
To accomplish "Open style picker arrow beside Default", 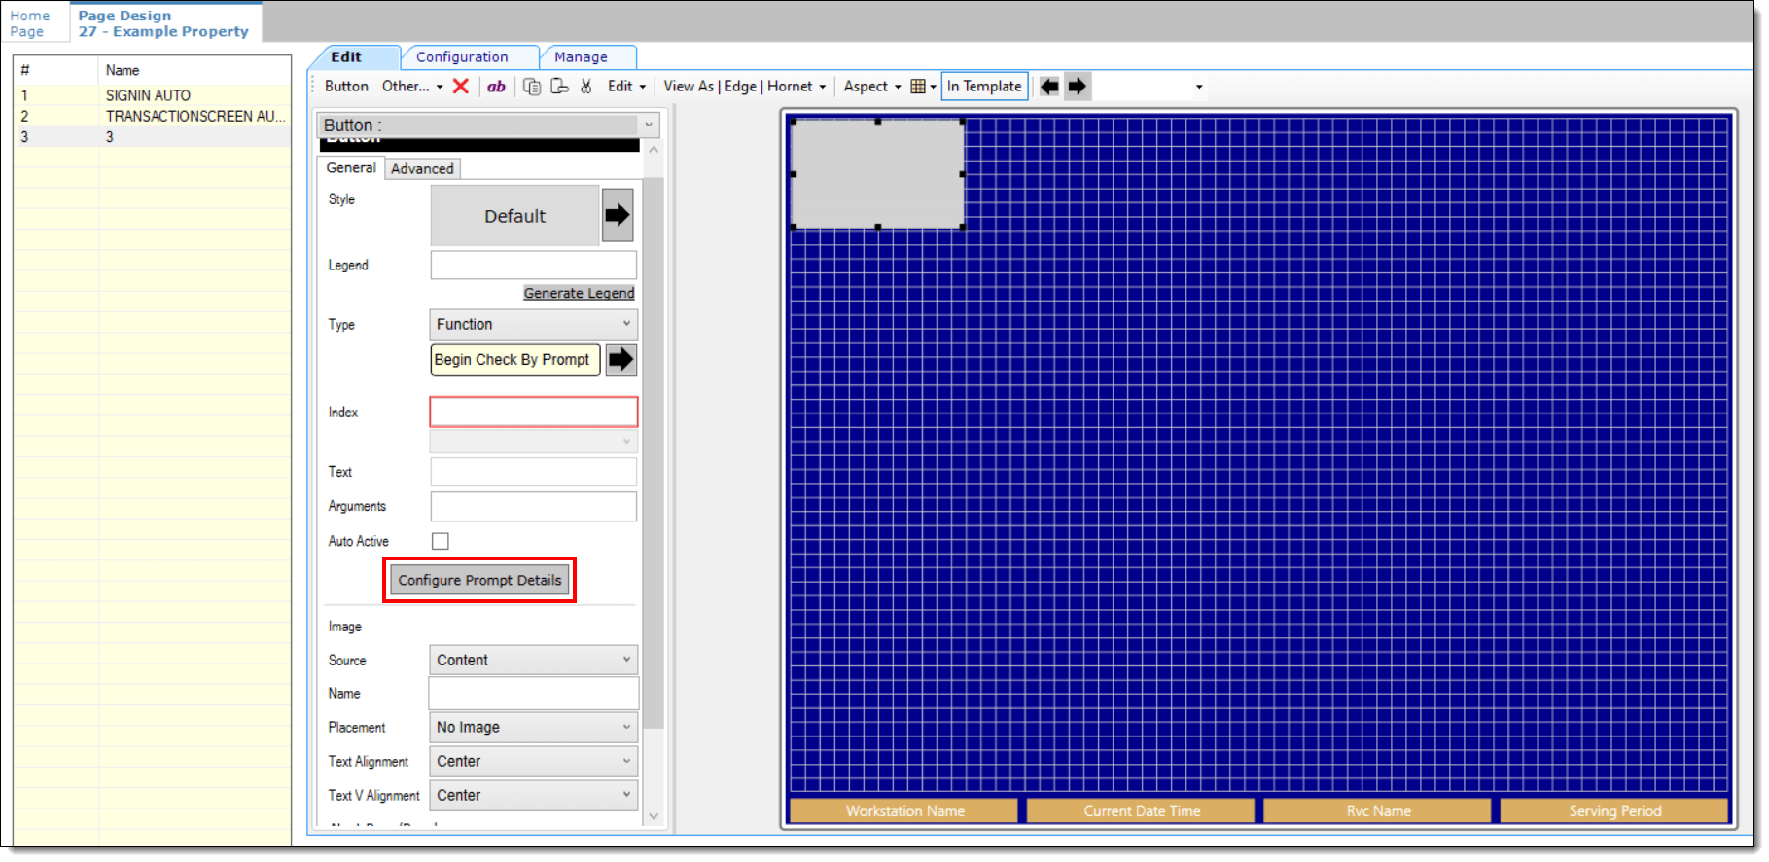I will [618, 215].
